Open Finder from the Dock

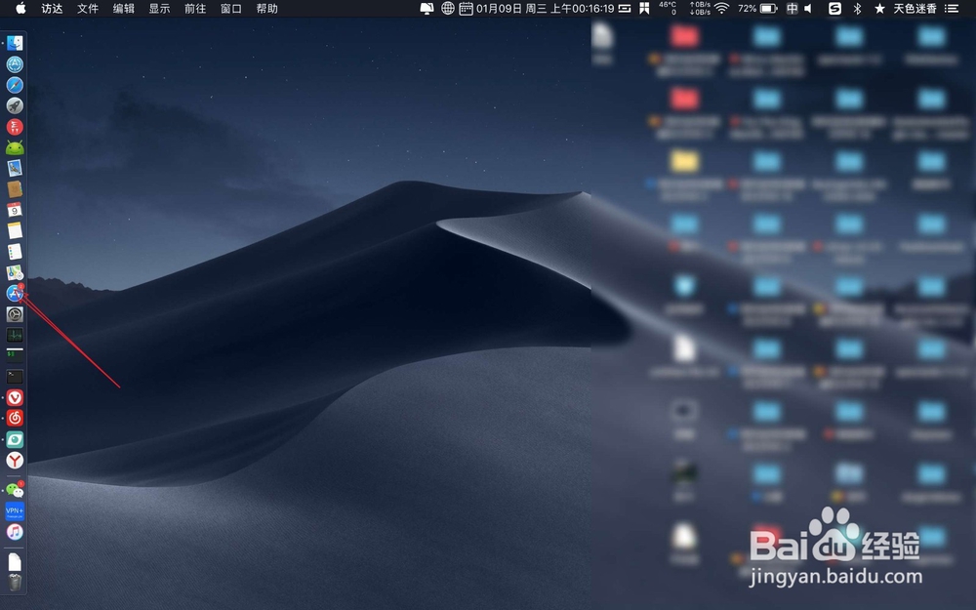point(15,43)
